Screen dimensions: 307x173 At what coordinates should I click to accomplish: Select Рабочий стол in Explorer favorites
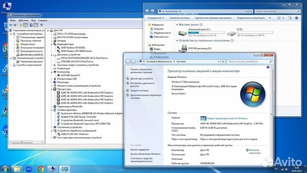161,37
